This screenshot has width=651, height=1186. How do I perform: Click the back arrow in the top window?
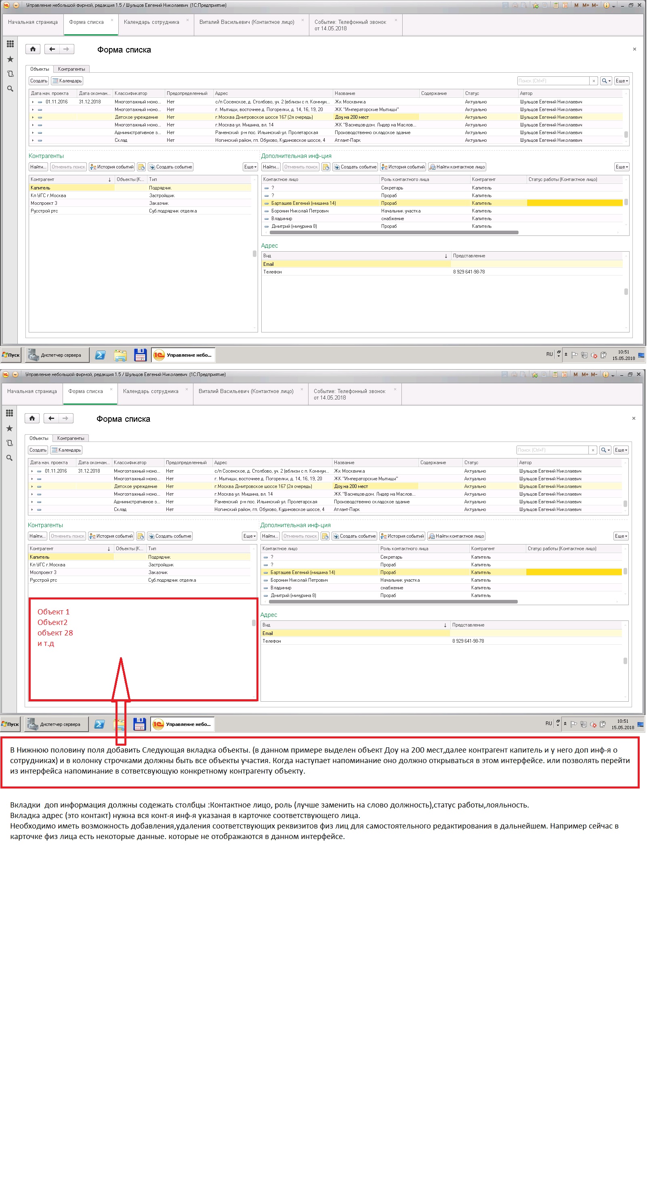click(x=52, y=49)
